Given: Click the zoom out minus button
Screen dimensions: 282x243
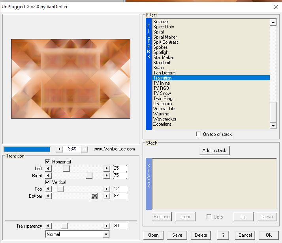Looking at the screenshot, I should pos(85,149).
